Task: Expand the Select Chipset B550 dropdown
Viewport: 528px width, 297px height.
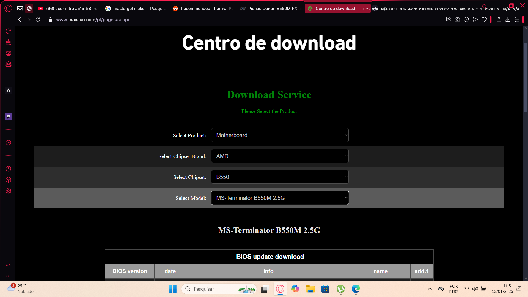Action: pyautogui.click(x=280, y=177)
